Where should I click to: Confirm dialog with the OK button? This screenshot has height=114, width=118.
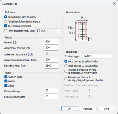coord(70,109)
